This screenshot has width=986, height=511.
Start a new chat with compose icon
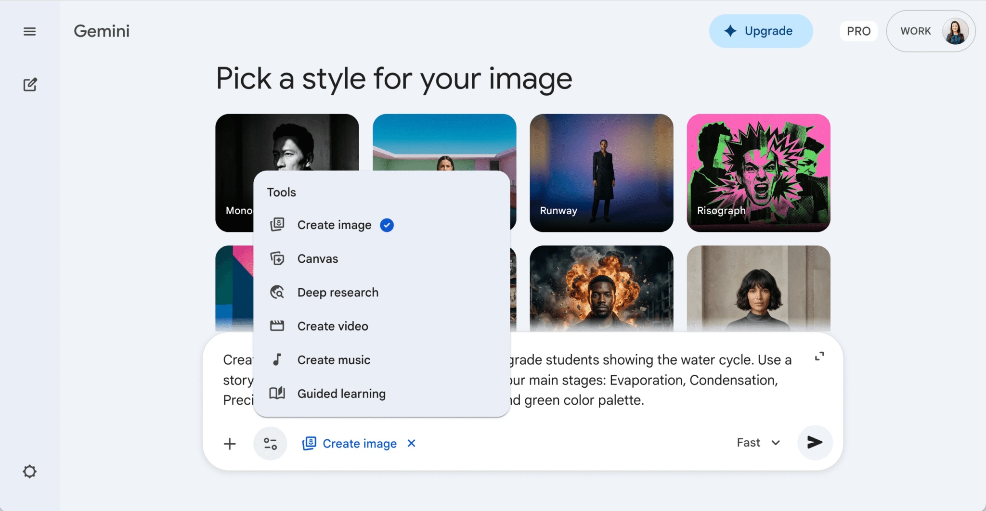[x=30, y=85]
